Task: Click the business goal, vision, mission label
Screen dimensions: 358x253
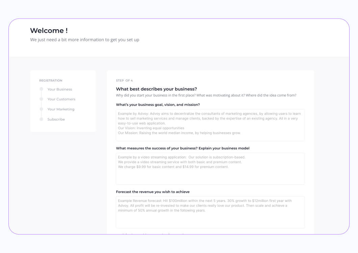Action: point(158,105)
